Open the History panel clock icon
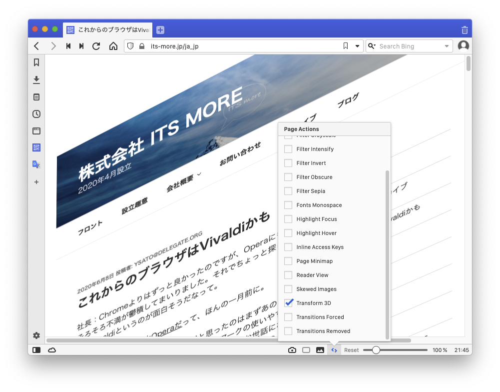Image resolution: width=500 pixels, height=392 pixels. pyautogui.click(x=36, y=114)
